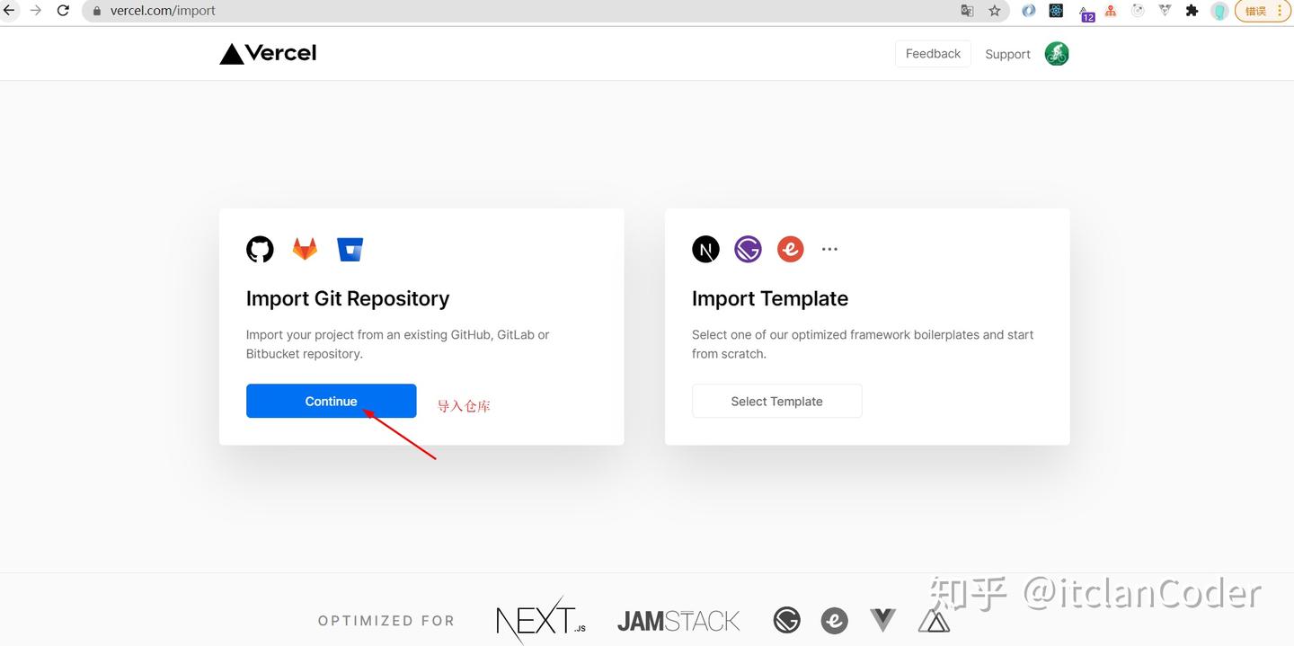Screen dimensions: 1294x646
Task: Click the 'Select one of our optimized' description
Action: (863, 344)
